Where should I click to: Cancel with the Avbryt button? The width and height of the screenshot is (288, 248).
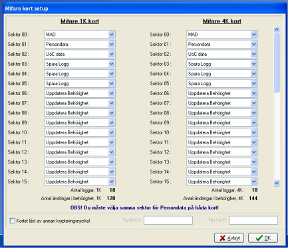pos(229,238)
